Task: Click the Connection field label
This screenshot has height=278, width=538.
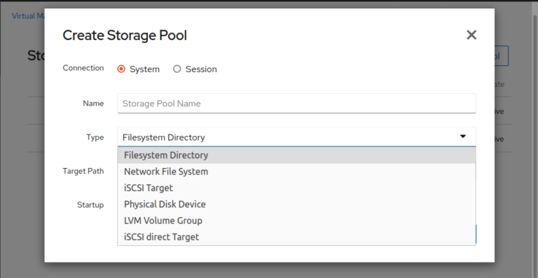Action: tap(83, 68)
